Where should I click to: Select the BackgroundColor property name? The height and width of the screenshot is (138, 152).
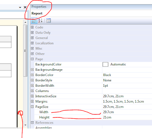48,64
